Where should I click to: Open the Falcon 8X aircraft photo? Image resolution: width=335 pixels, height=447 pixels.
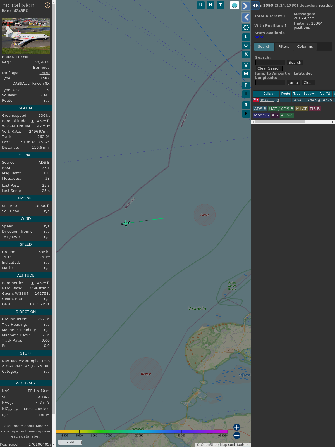(26, 37)
